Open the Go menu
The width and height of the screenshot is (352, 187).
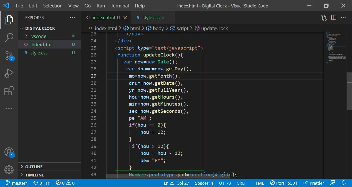[x=88, y=6]
